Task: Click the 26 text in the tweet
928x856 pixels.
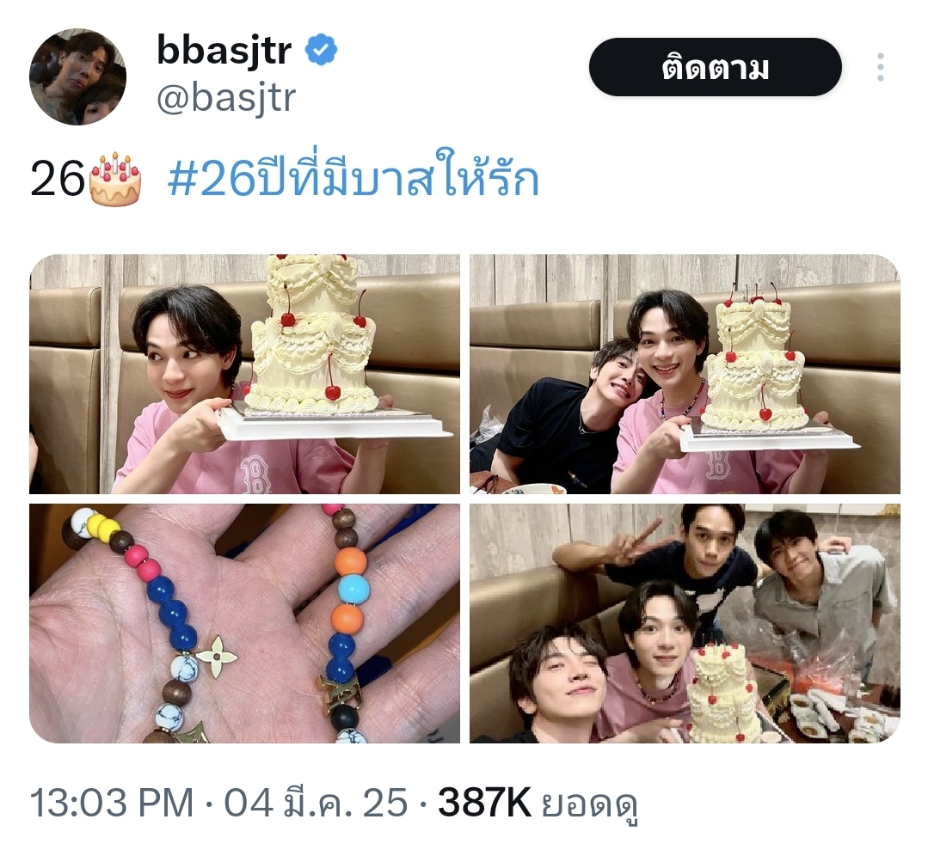Action: click(x=58, y=180)
